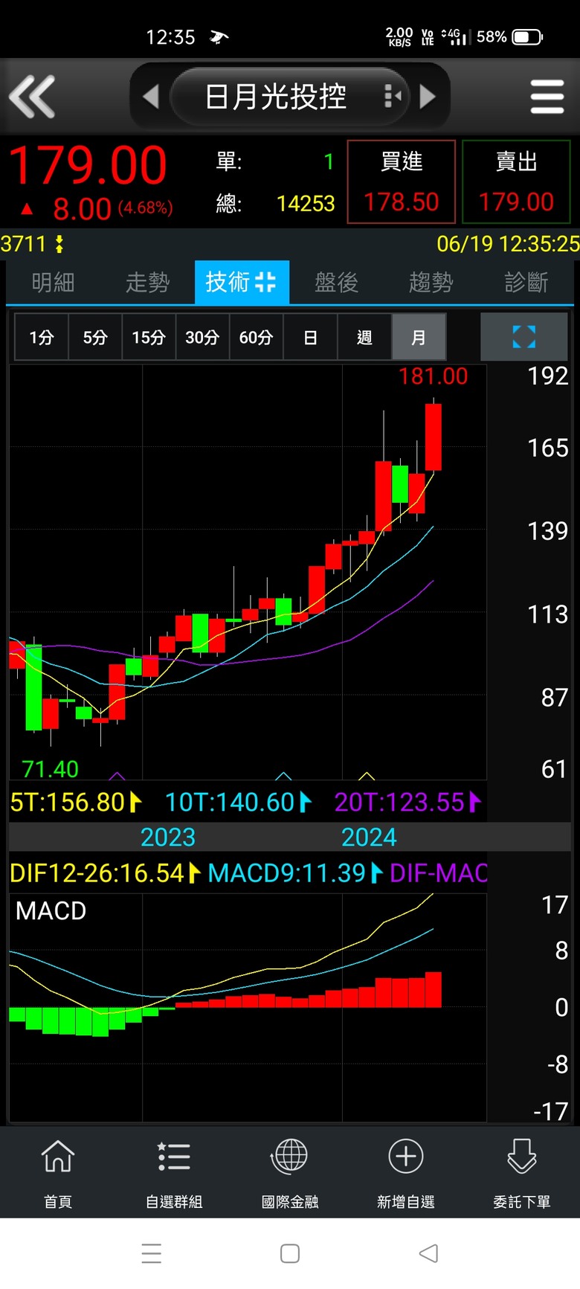Image resolution: width=580 pixels, height=1289 pixels.
Task: Tap the 賣出 179.00 sell box
Action: pyautogui.click(x=516, y=181)
